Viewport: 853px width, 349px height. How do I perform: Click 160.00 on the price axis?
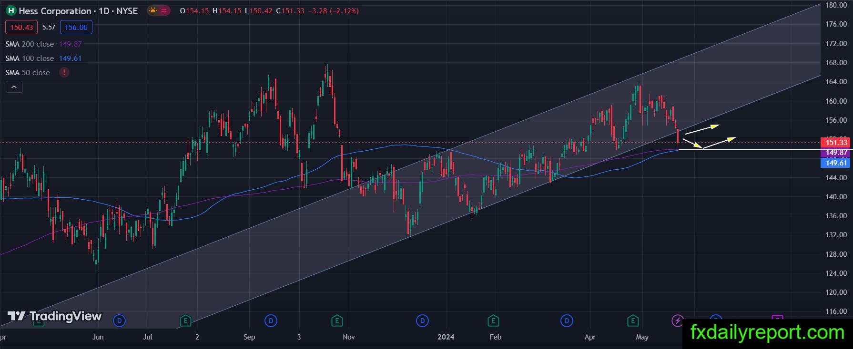(836, 101)
